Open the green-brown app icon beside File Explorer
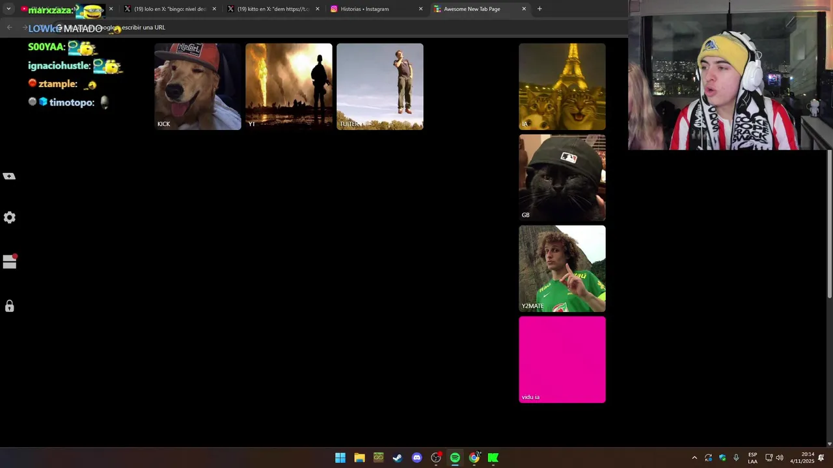The height and width of the screenshot is (468, 833). click(x=378, y=458)
